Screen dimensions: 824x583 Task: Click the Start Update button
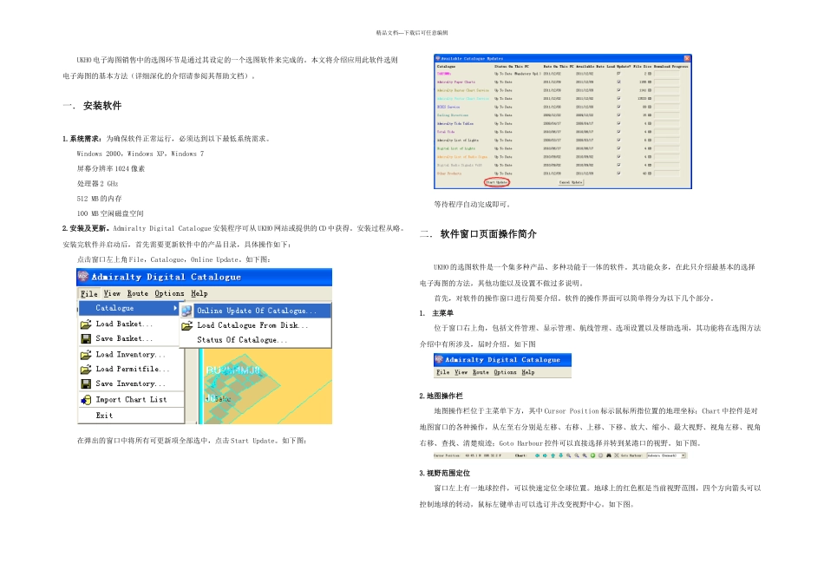(497, 182)
